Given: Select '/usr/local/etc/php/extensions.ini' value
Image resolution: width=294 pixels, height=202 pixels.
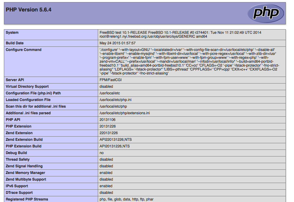Looking at the screenshot, I should point(125,113).
